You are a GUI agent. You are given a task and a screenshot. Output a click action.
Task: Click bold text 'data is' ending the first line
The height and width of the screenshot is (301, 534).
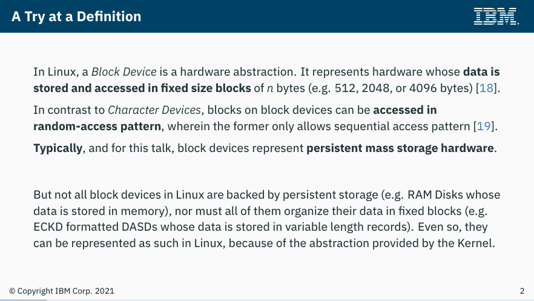point(481,72)
